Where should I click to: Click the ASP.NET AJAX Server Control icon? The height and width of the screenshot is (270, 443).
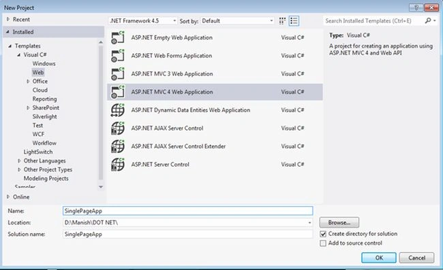[118, 129]
